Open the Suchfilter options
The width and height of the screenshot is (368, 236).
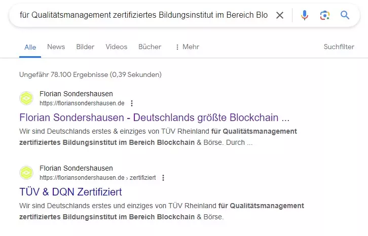pos(339,47)
